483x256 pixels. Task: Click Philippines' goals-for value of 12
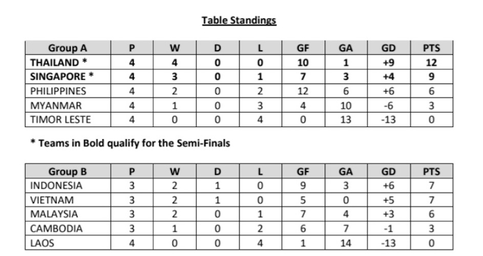click(302, 91)
